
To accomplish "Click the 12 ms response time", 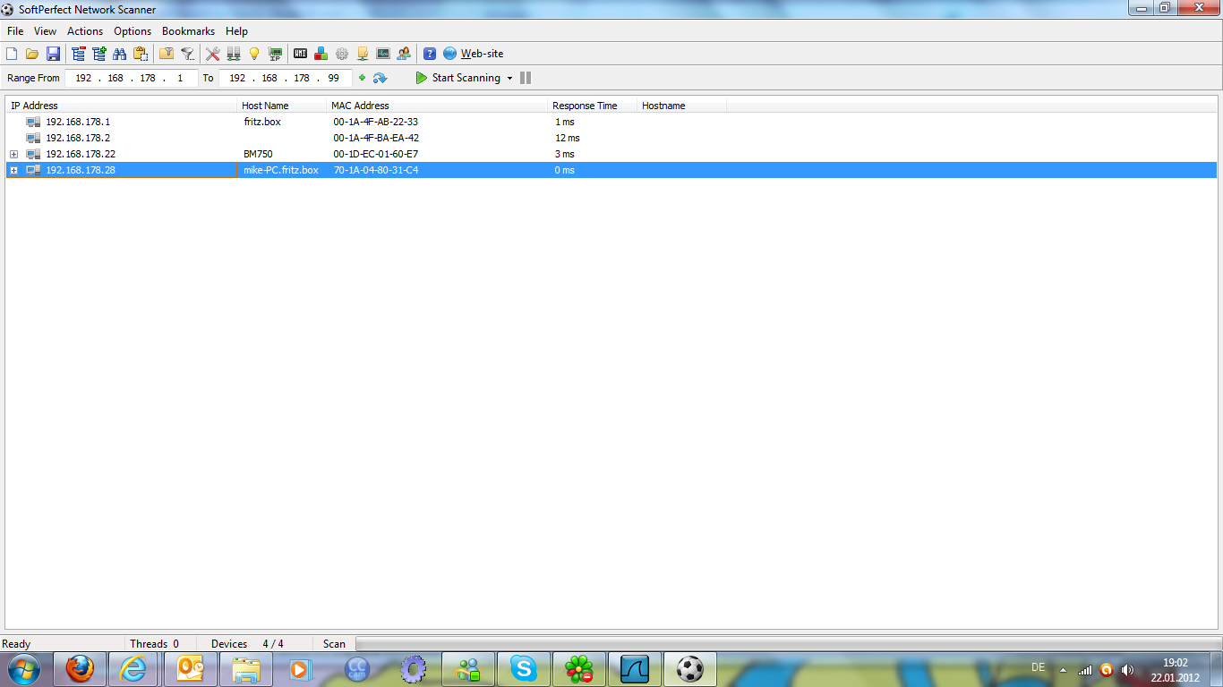I will coord(567,138).
